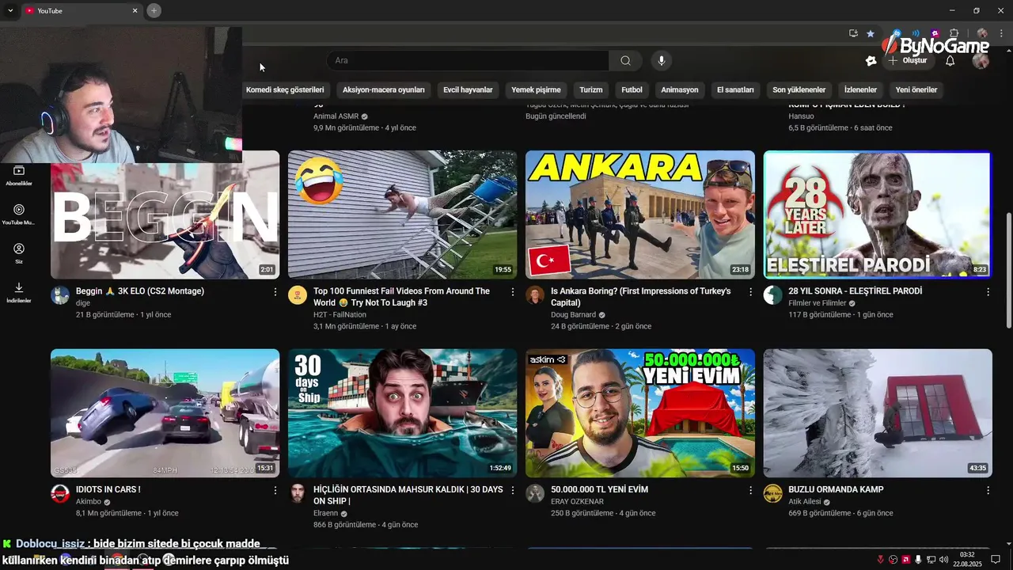This screenshot has width=1013, height=570.
Task: Open 30 days on Ship thumbnail
Action: click(x=402, y=413)
